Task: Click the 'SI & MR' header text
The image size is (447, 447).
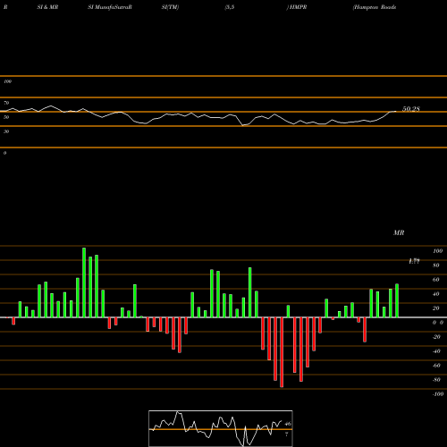Action: [47, 7]
